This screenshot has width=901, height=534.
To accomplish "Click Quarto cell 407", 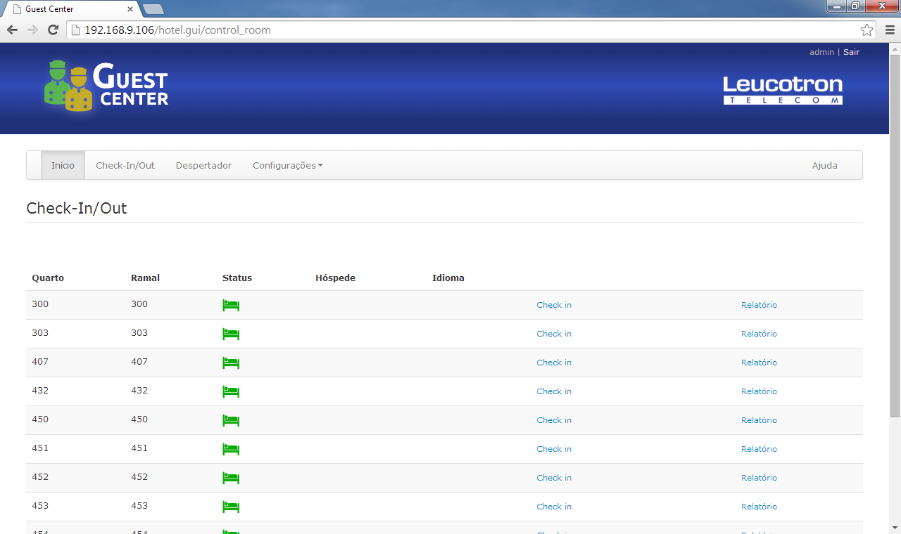I will coord(40,361).
